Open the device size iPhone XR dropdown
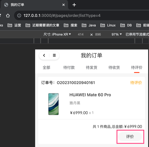The image size is (149, 147). [57, 34]
